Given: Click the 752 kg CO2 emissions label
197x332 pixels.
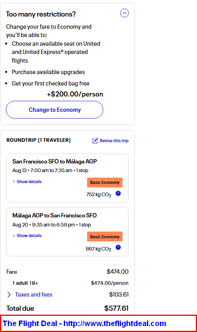Looking at the screenshot, I should (x=99, y=195).
